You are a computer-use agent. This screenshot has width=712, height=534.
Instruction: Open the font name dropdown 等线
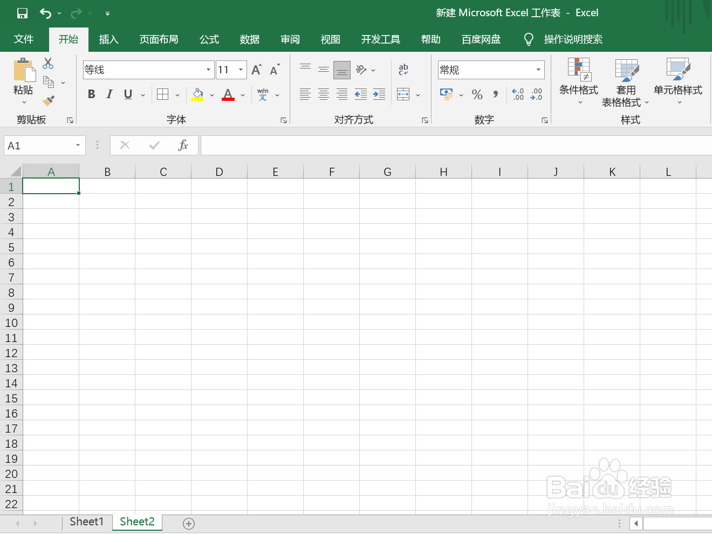tap(208, 70)
